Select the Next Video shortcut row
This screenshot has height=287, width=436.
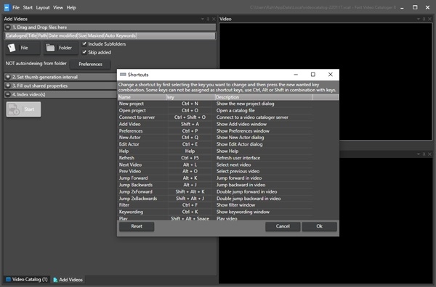tap(215, 165)
